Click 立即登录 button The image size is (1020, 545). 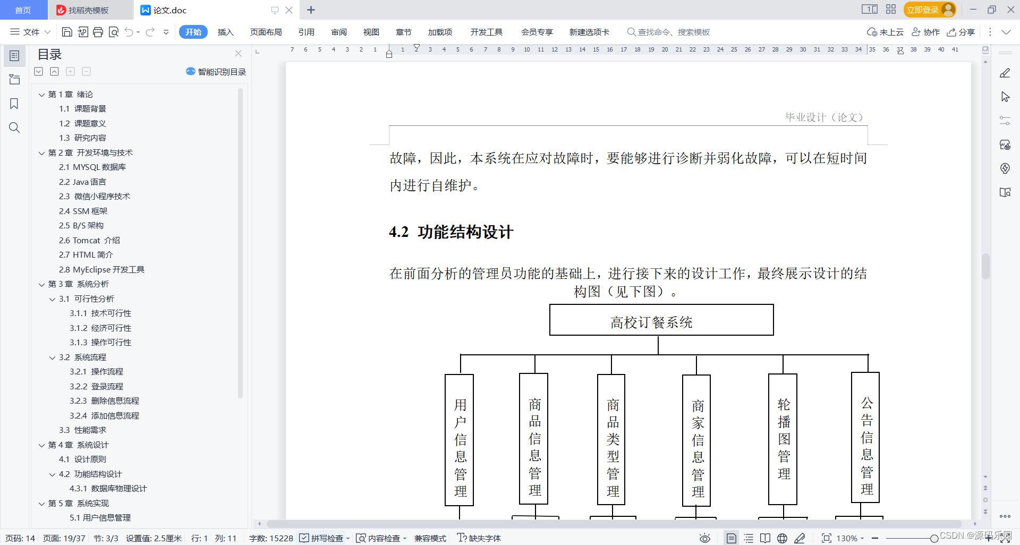[930, 10]
